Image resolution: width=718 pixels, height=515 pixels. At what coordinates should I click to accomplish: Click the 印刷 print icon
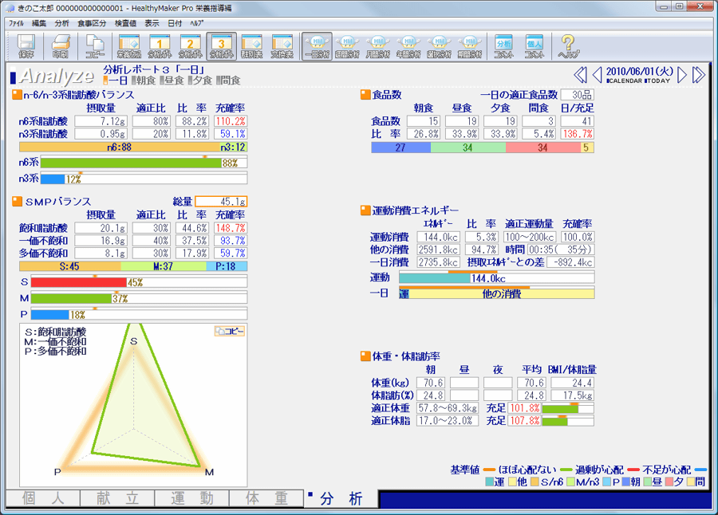(x=61, y=46)
